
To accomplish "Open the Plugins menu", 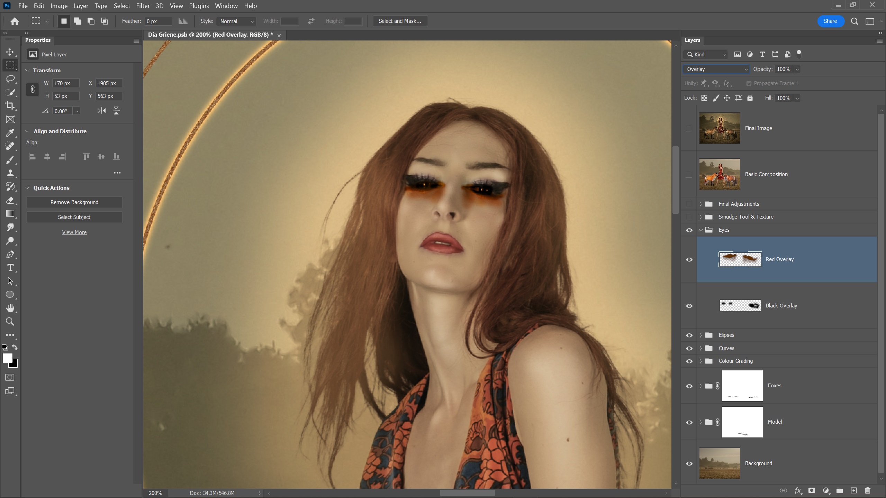I will (x=199, y=6).
